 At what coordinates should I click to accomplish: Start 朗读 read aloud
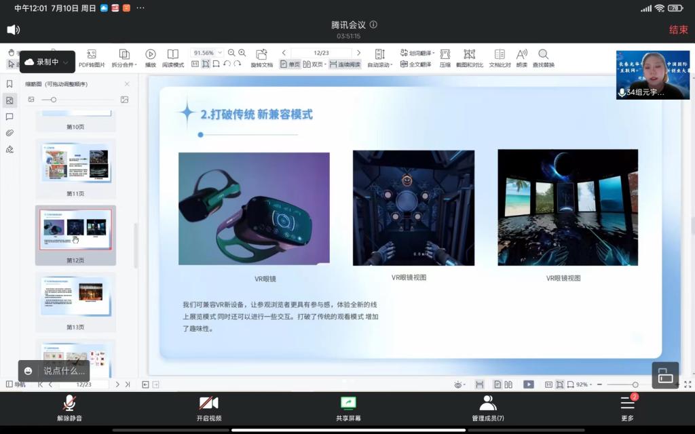click(522, 58)
